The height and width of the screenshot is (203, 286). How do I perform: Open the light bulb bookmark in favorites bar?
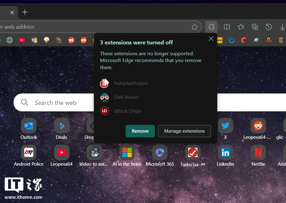click(47, 40)
